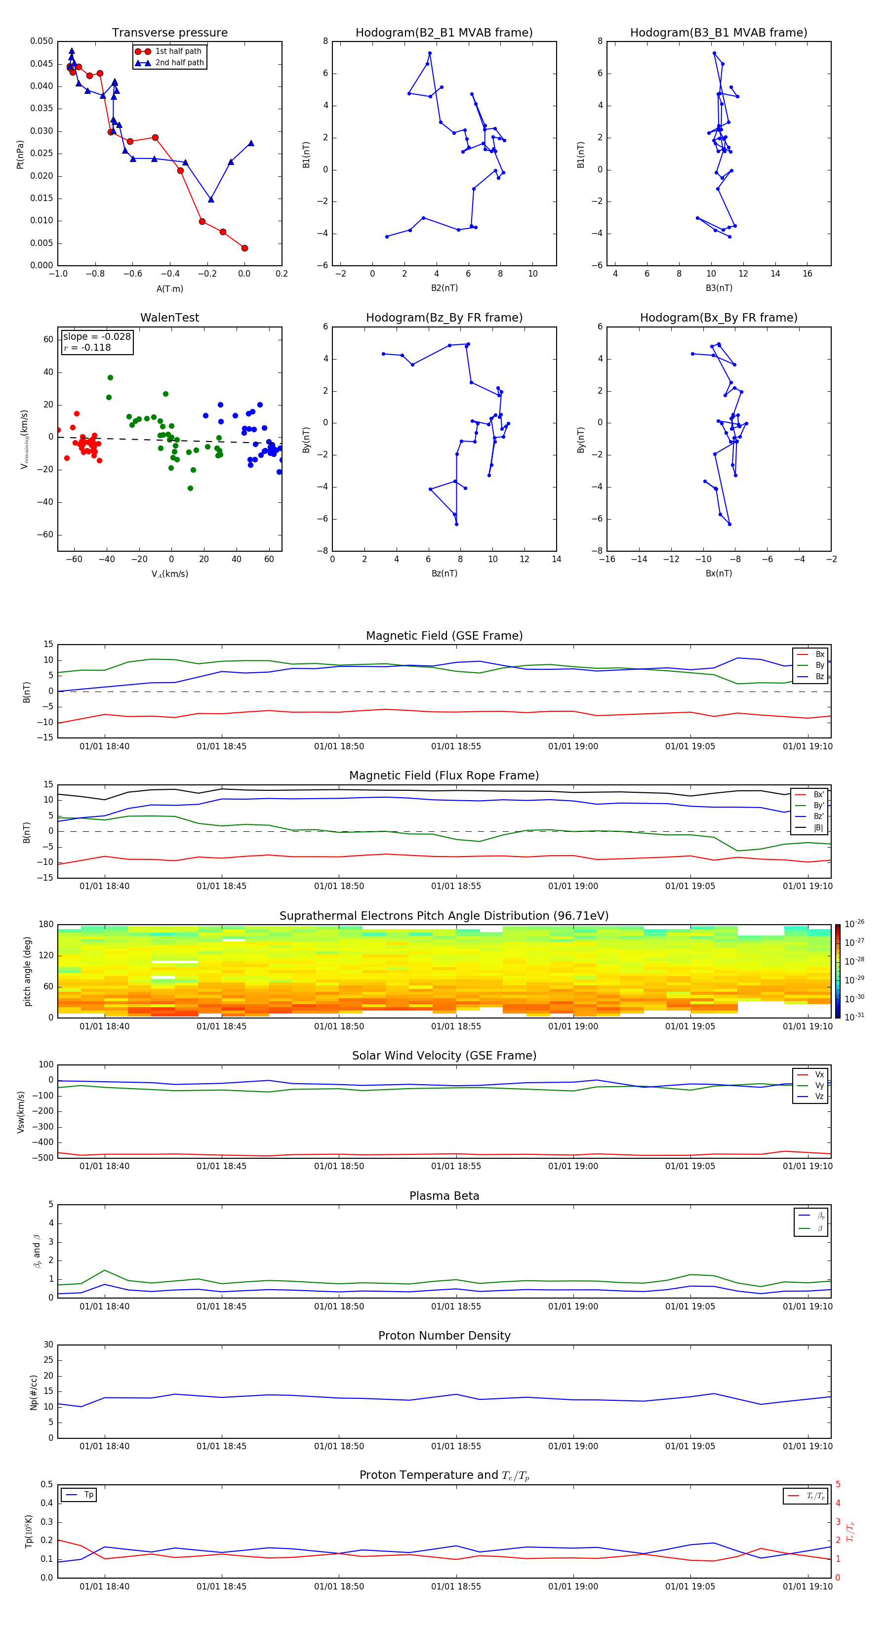The image size is (889, 1630).
Task: Click the 'Bz' entry in GSE legend
Action: [810, 676]
